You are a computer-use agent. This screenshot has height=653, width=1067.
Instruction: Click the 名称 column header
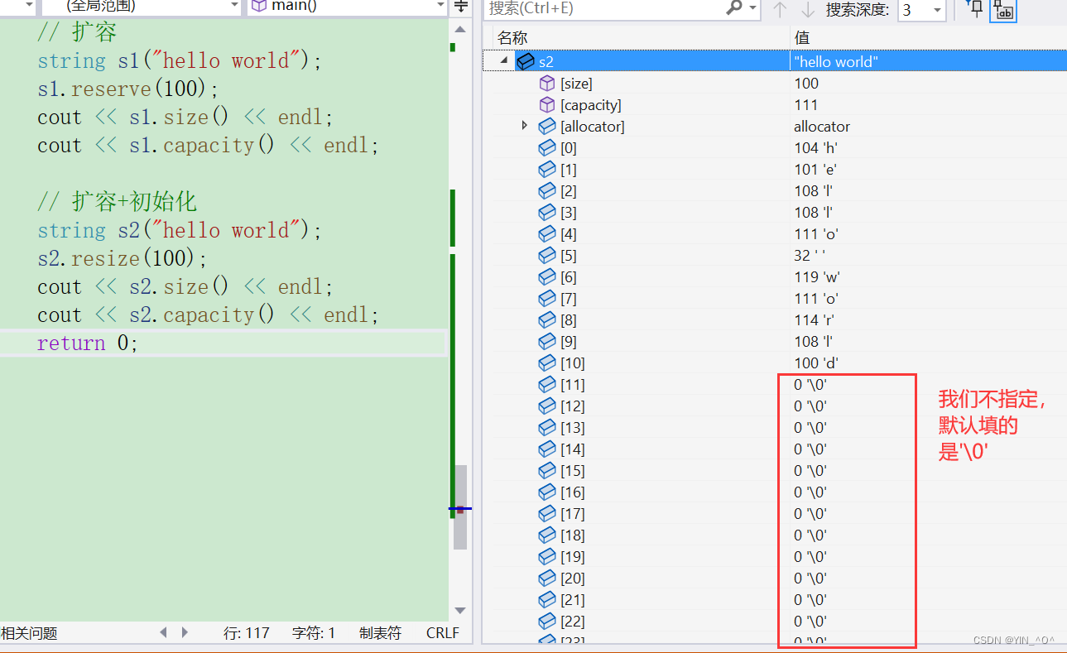tap(512, 38)
